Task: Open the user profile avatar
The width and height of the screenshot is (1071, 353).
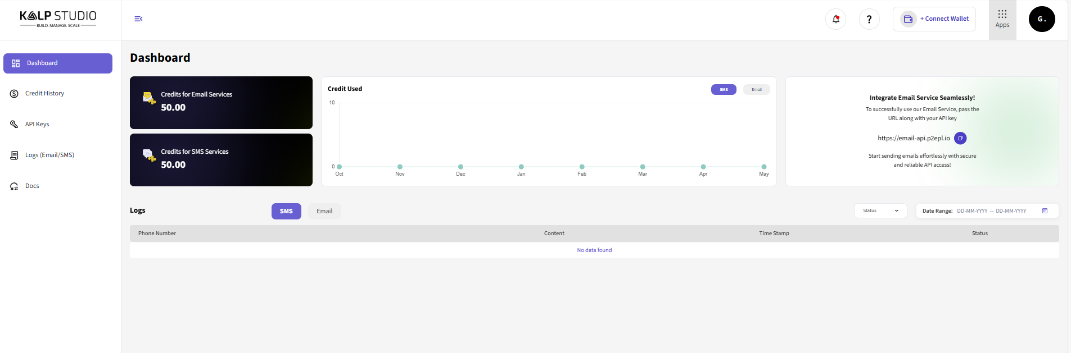Action: [1041, 19]
